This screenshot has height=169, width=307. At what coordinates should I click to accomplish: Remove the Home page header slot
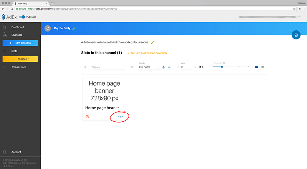pyautogui.click(x=87, y=117)
